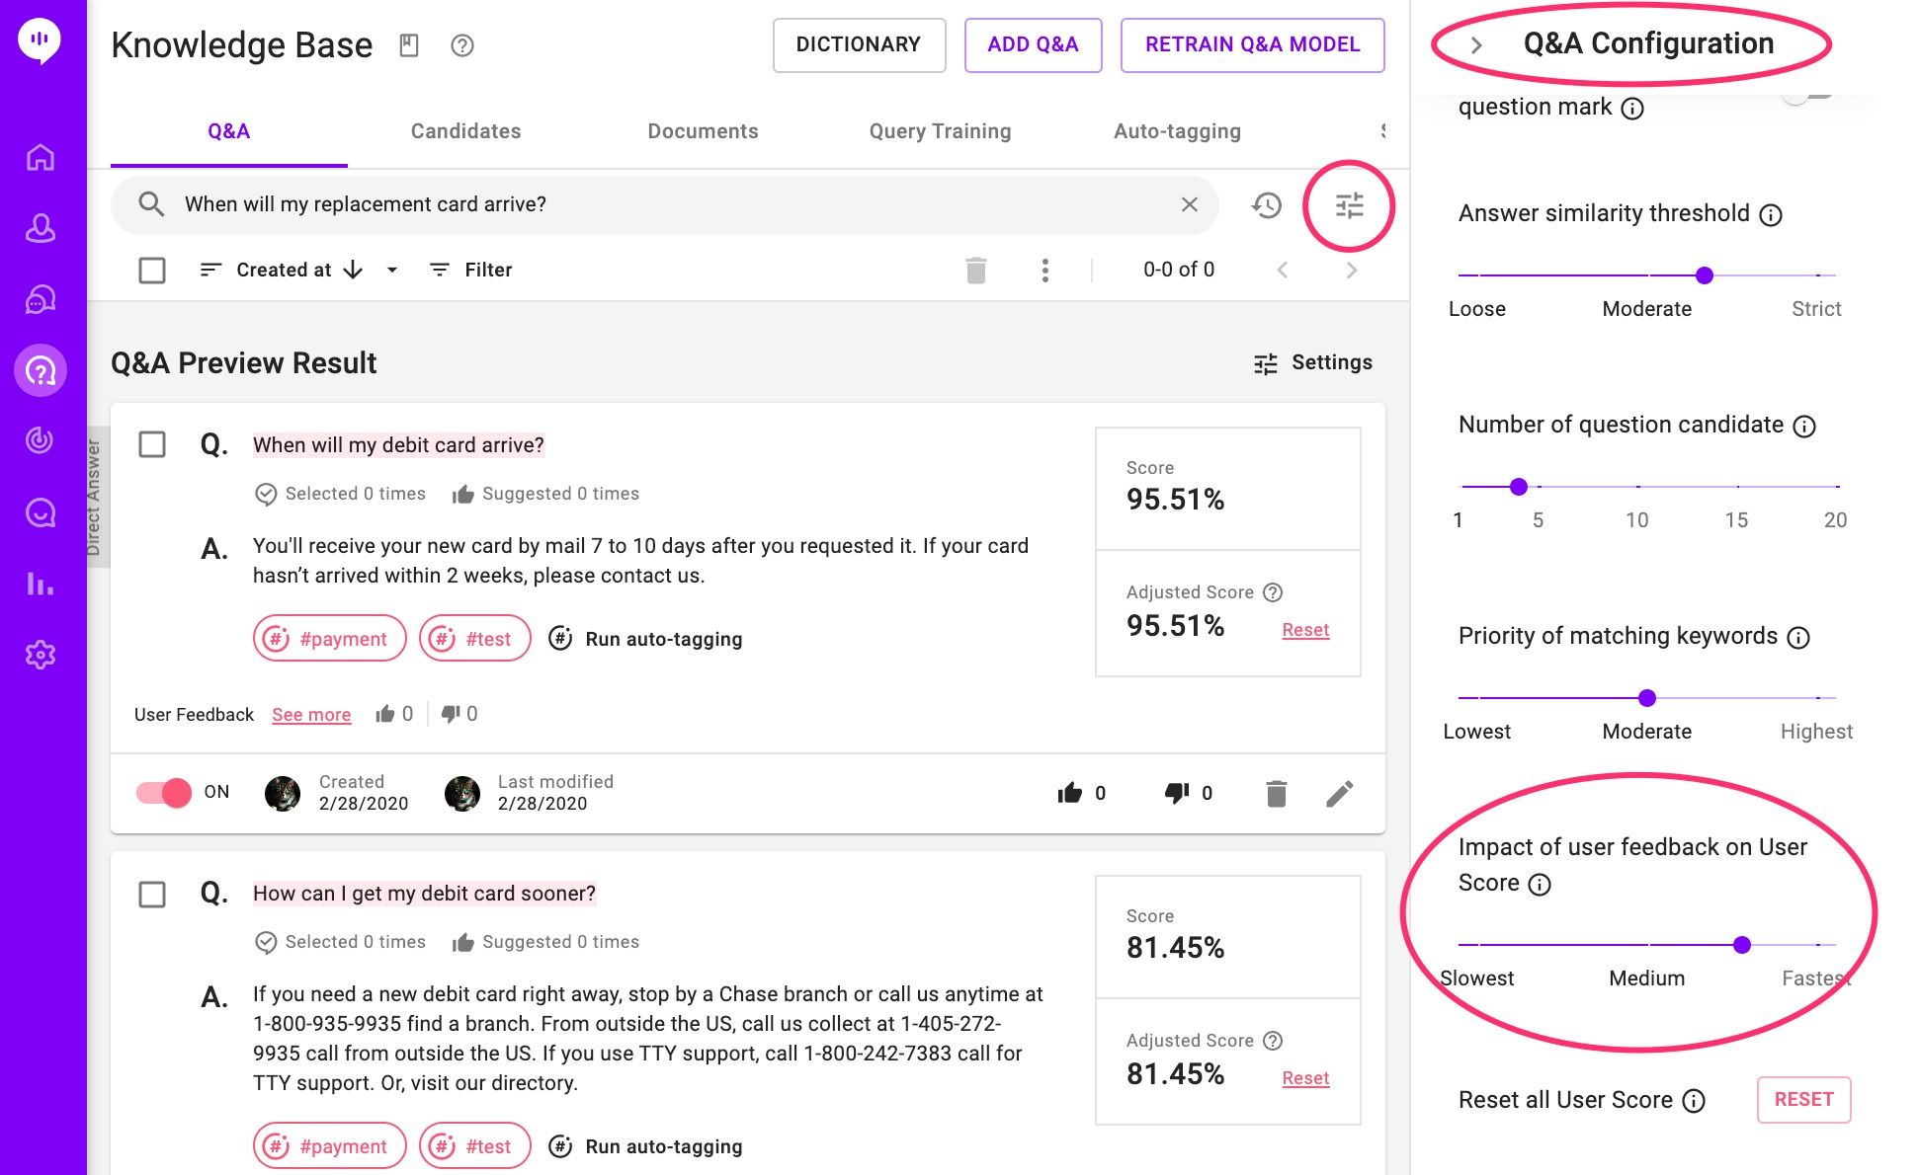1919x1175 pixels.
Task: Adjust the Answer similarity threshold slider handle
Action: (1704, 275)
